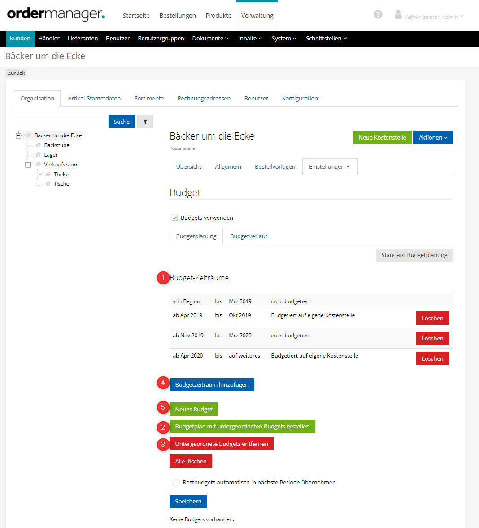
Task: Click the help question mark icon
Action: pos(378,15)
